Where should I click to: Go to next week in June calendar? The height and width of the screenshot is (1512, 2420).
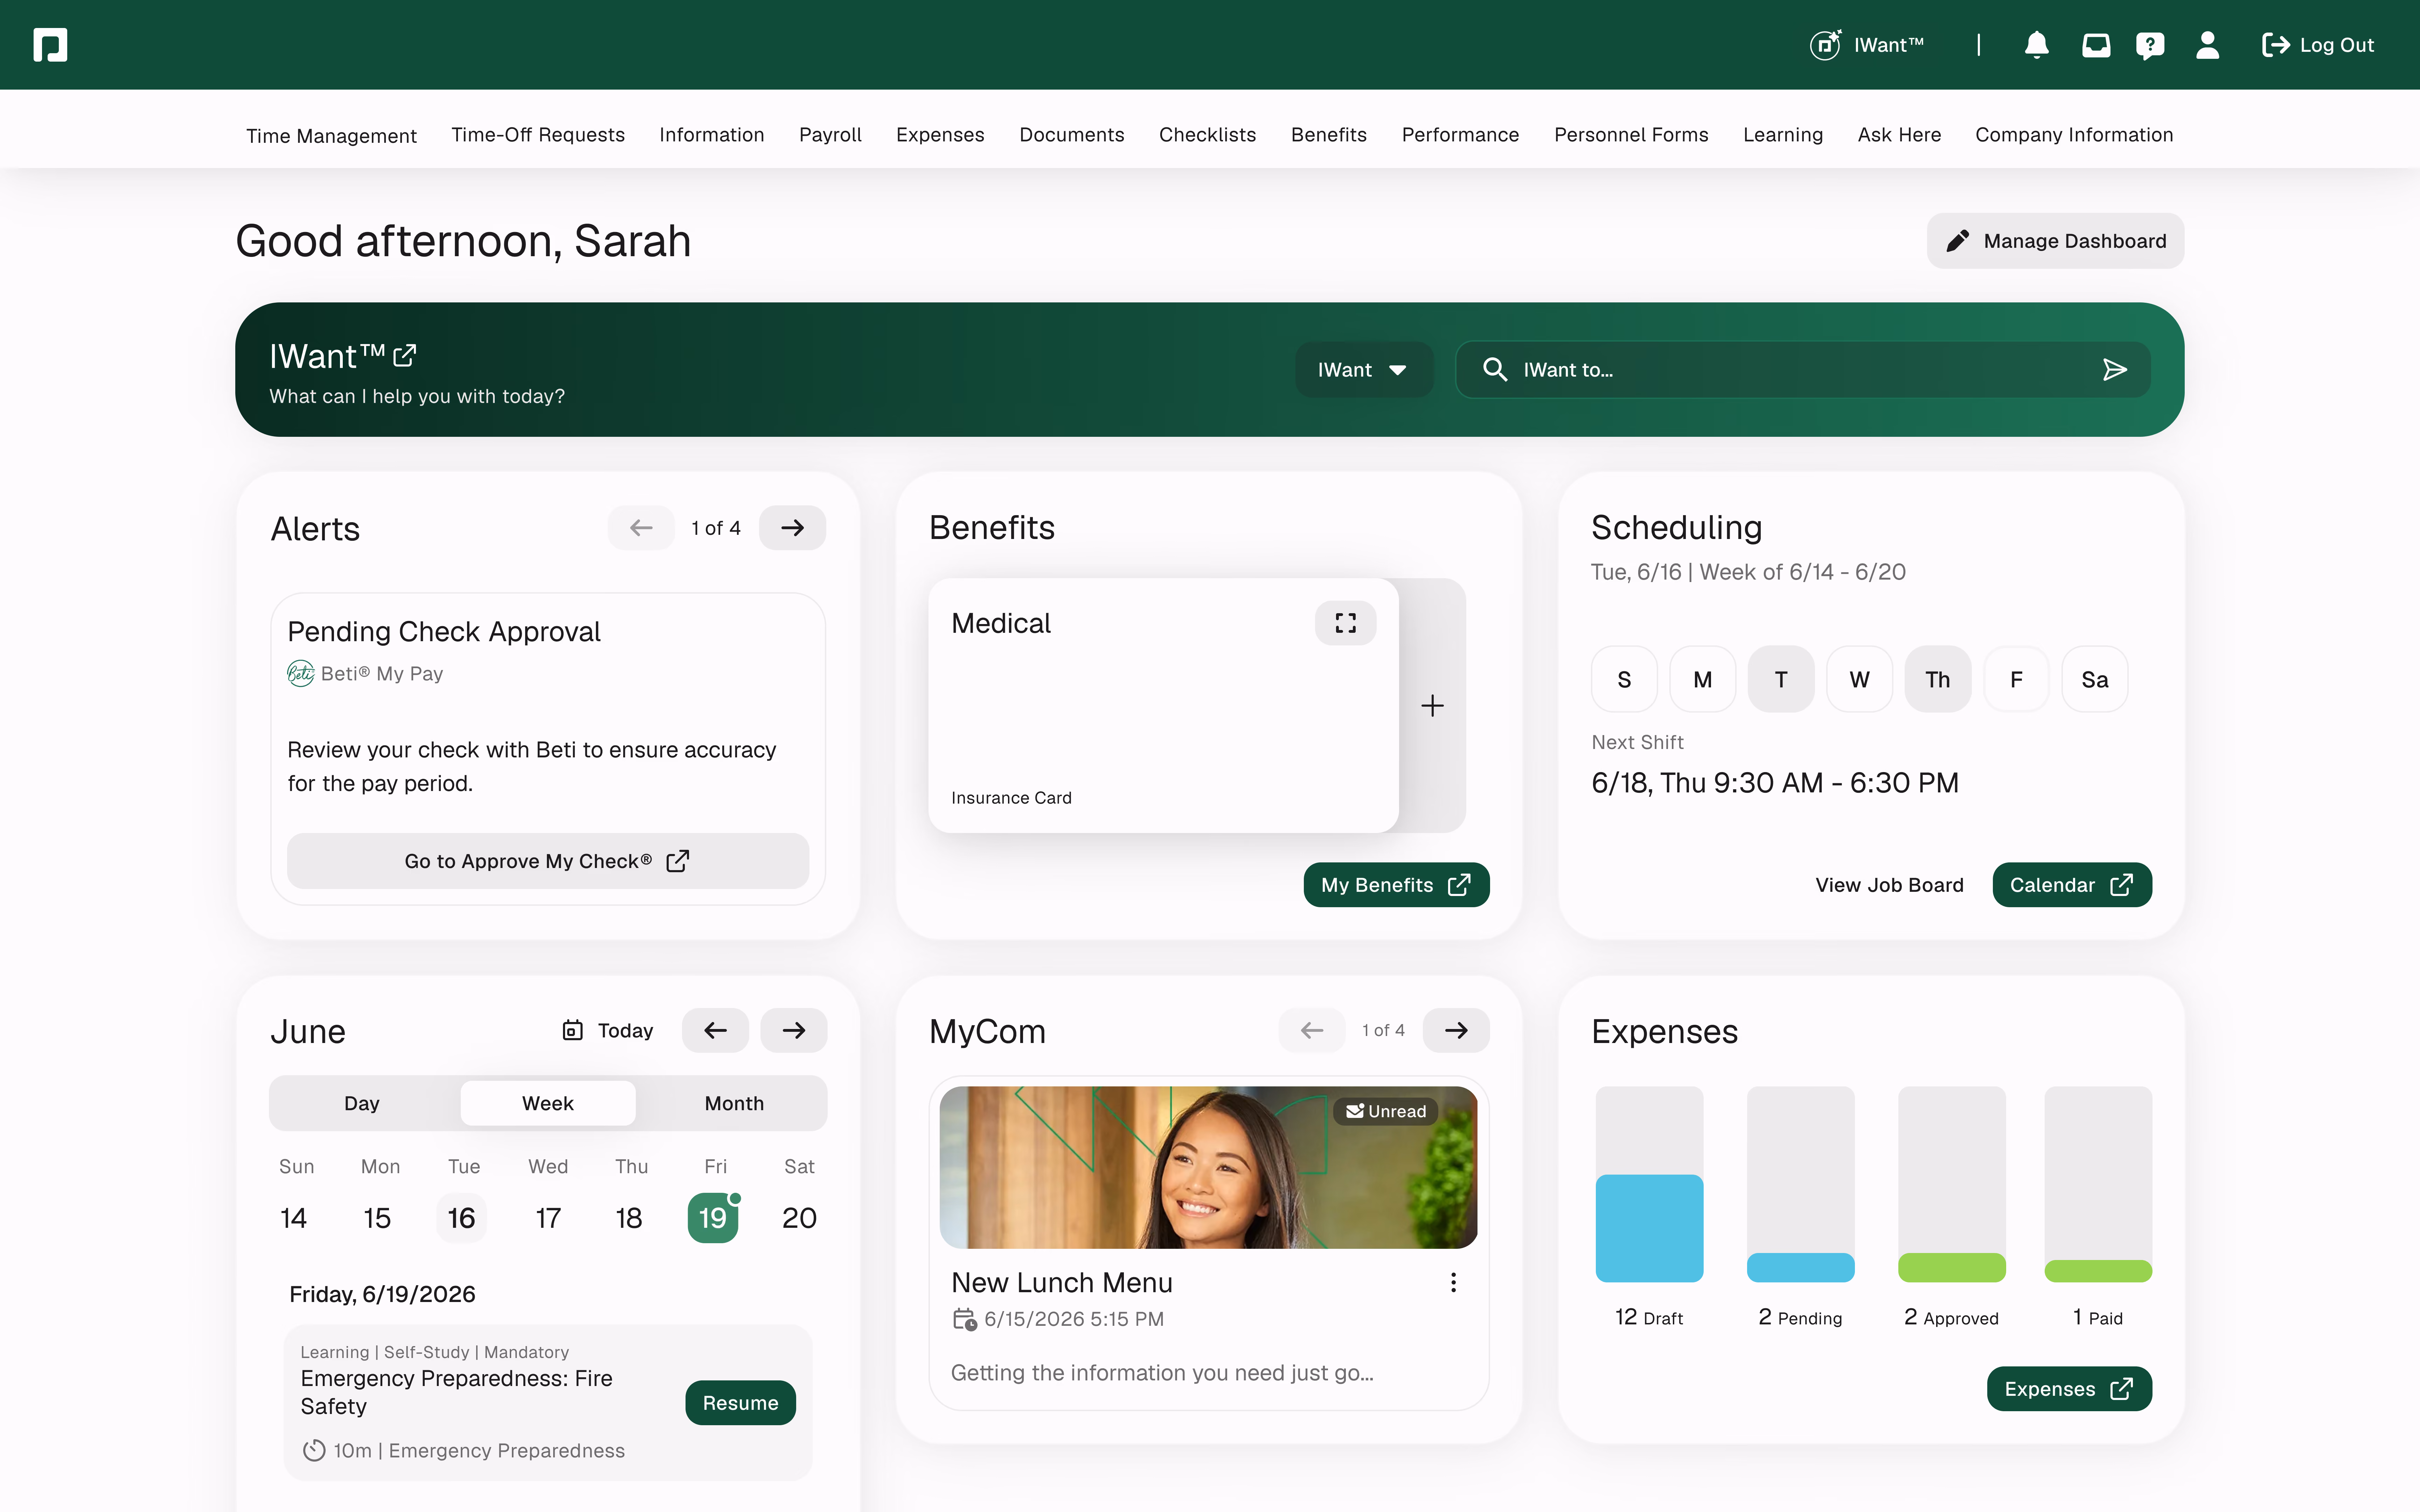pos(794,1030)
